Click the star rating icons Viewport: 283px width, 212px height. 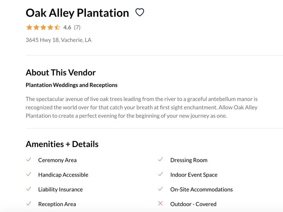click(x=43, y=28)
